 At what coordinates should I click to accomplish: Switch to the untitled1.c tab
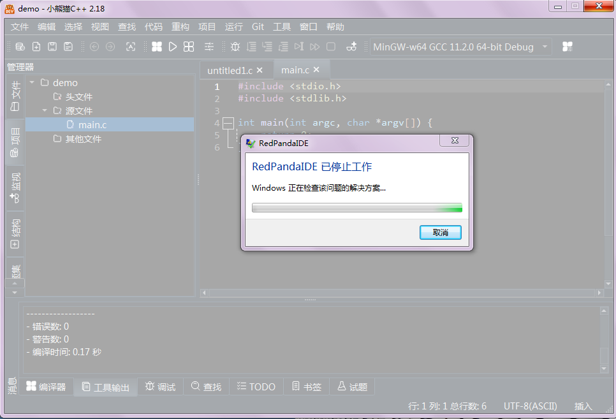point(230,71)
